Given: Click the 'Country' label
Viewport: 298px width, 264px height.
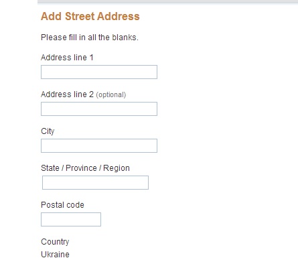Looking at the screenshot, I should point(55,242).
